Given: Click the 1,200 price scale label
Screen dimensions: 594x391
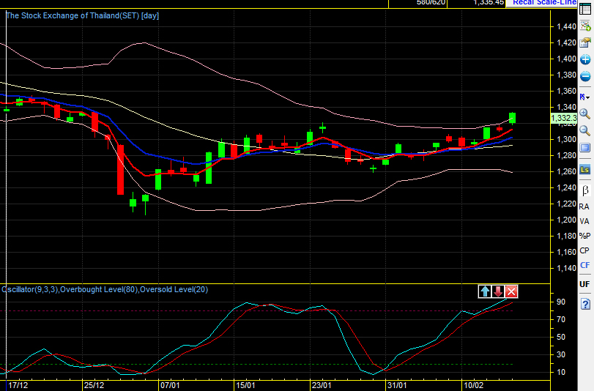Looking at the screenshot, I should 566,220.
